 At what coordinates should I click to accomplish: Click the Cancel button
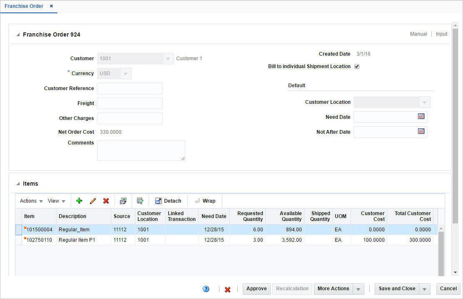448,289
